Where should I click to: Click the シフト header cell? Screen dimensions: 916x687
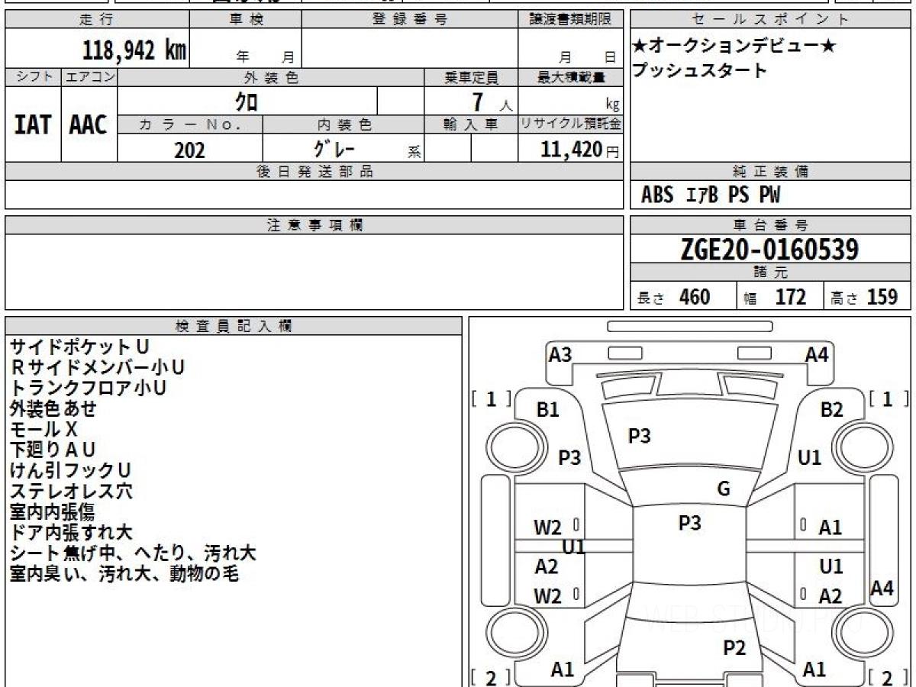pos(33,77)
